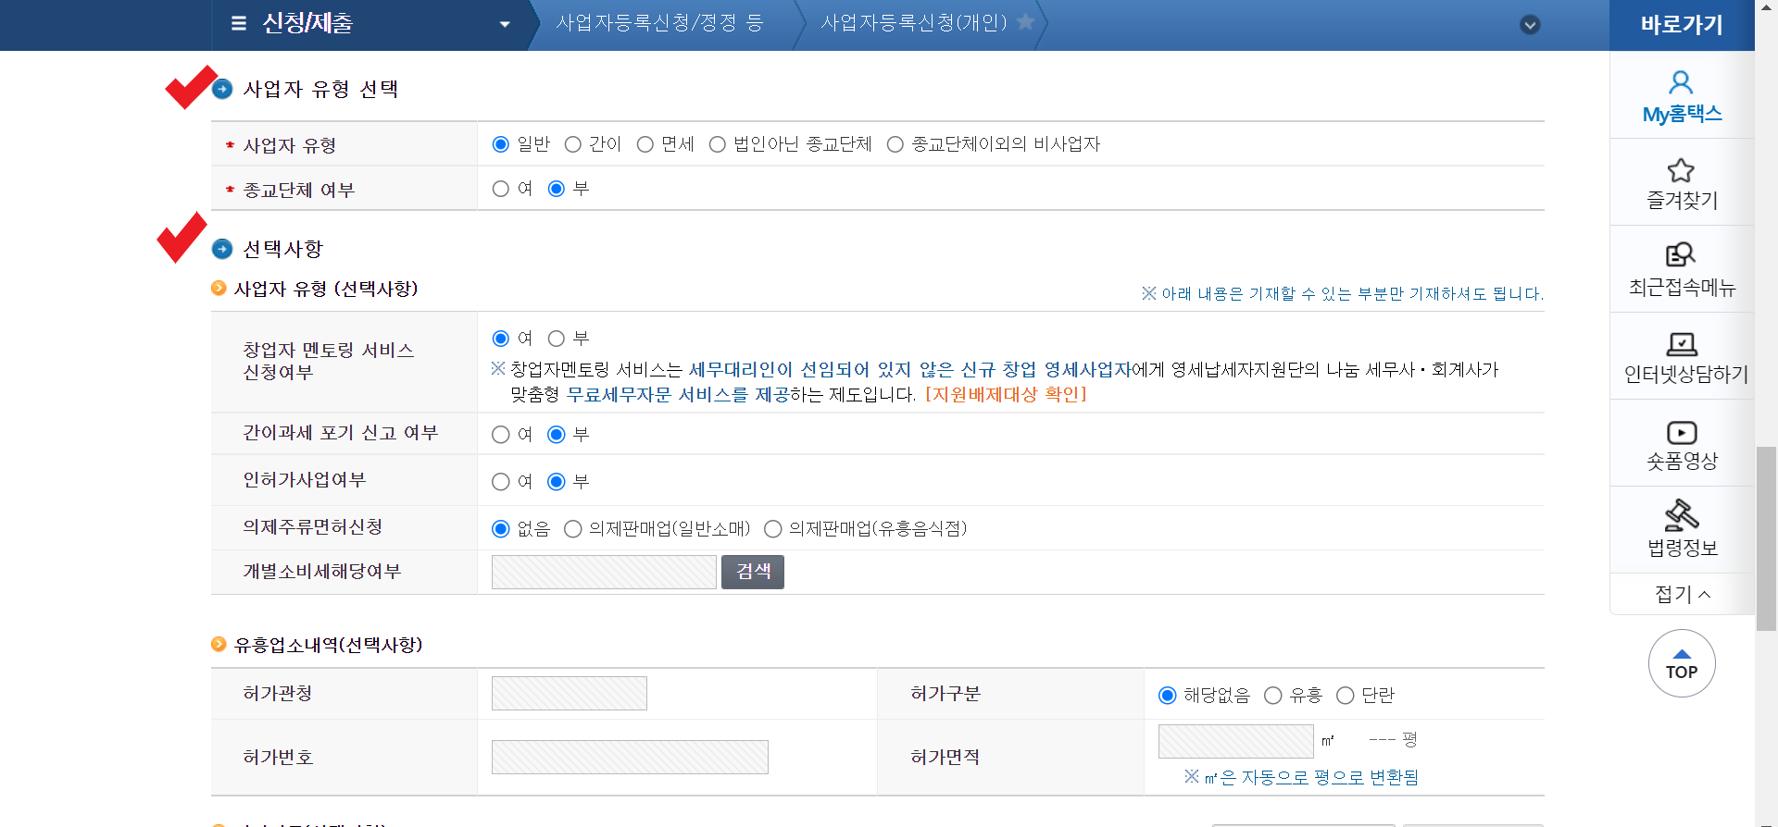The width and height of the screenshot is (1778, 827).
Task: Click the blue arrow icon beside 선택사항
Action: click(x=222, y=249)
